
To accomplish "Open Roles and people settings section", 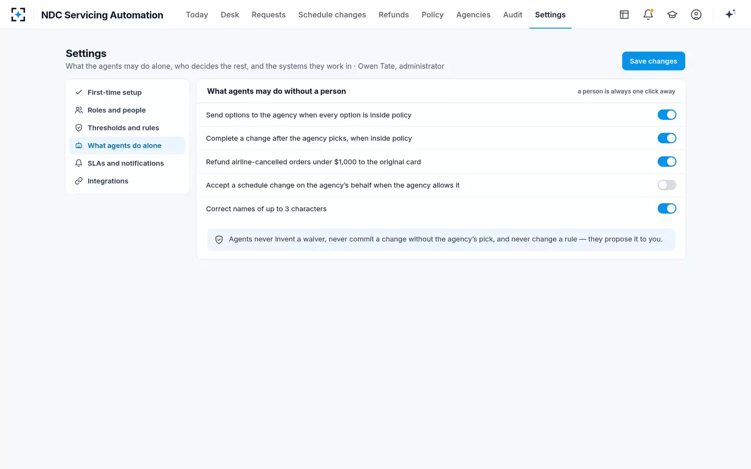I will [127, 110].
